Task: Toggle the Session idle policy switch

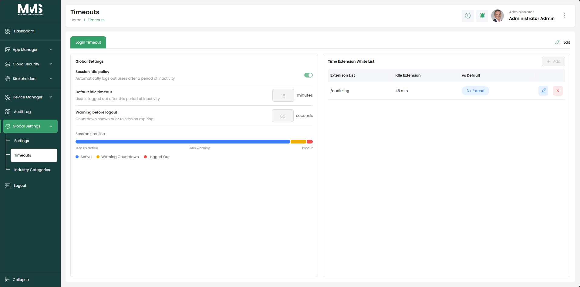Action: click(309, 75)
